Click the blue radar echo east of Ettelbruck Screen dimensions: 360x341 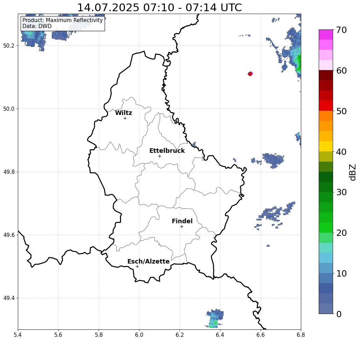(x=273, y=160)
